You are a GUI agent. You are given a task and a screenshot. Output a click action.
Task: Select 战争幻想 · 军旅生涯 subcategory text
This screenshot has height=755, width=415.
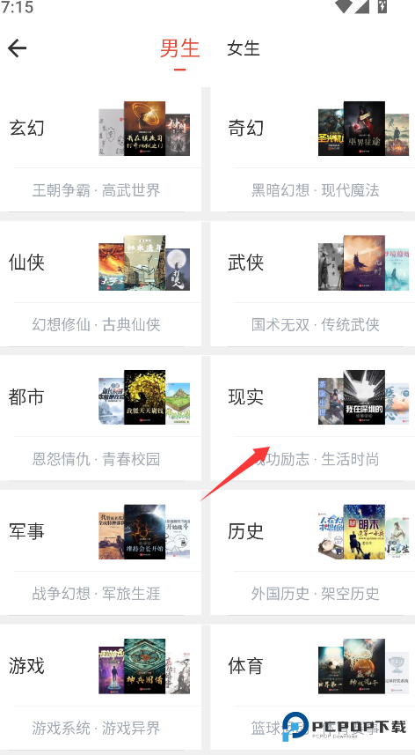(96, 594)
